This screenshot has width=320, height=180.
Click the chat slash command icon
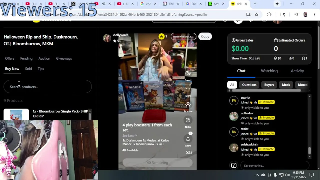[234, 165]
